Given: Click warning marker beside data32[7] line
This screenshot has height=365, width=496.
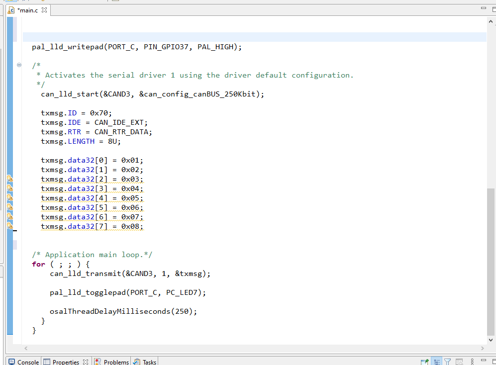Looking at the screenshot, I should [10, 226].
